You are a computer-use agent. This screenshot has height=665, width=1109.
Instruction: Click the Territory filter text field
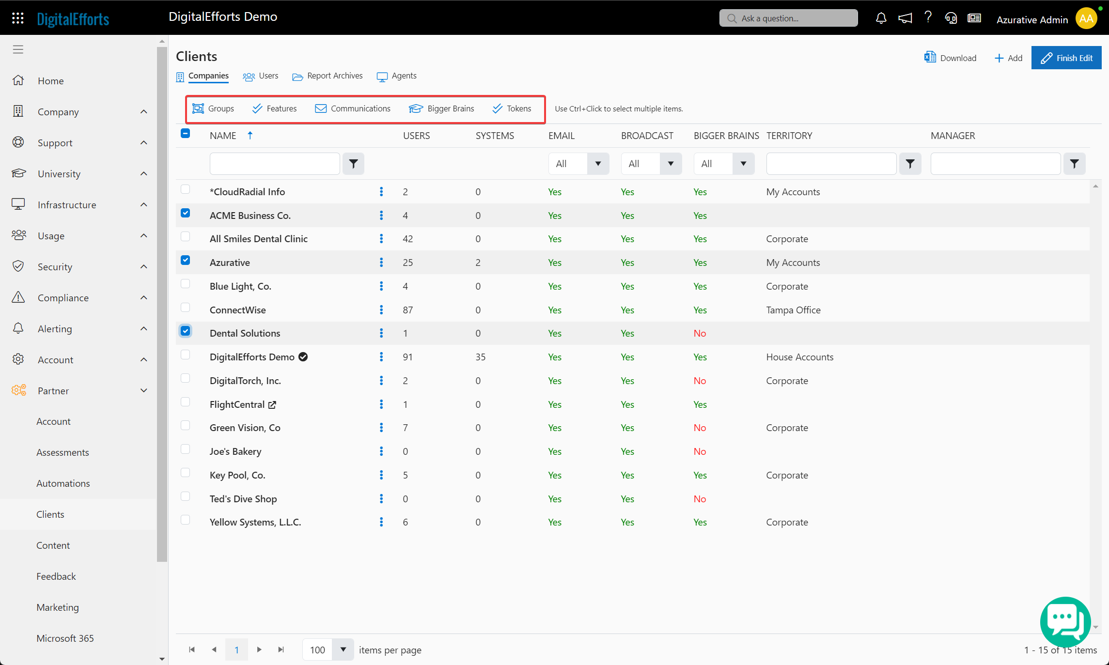[x=831, y=164]
